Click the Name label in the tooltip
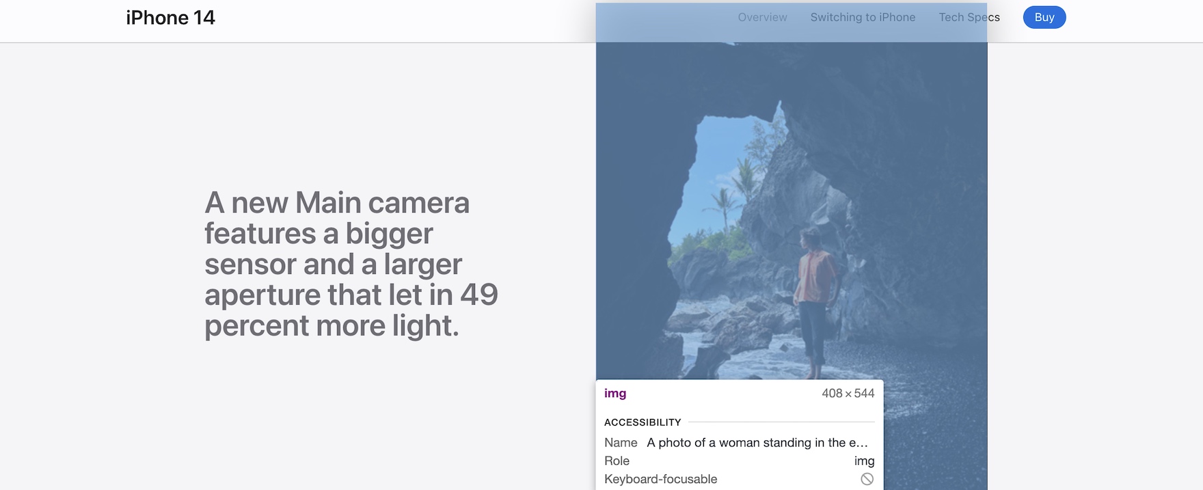The image size is (1203, 490). tap(621, 443)
